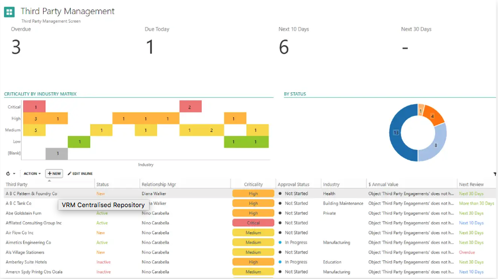
Task: Click Diana Walker in the first row
Action: 154,194
